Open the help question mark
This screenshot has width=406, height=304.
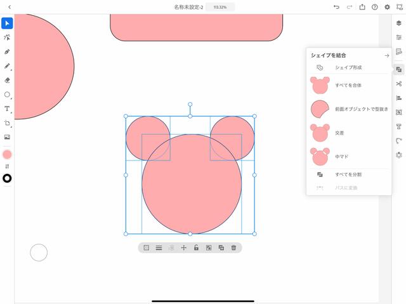(375, 7)
